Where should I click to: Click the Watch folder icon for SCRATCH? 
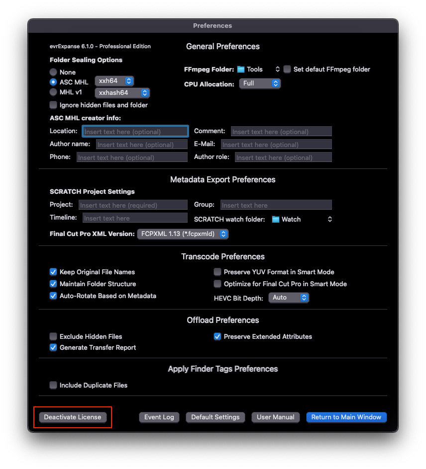pos(276,219)
